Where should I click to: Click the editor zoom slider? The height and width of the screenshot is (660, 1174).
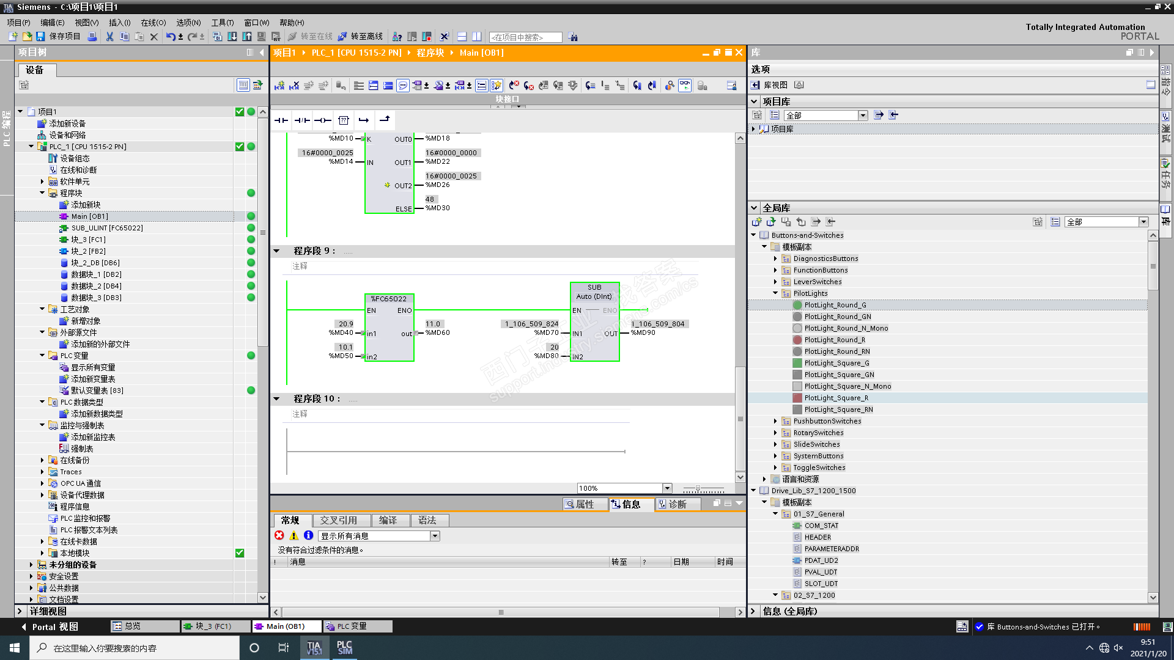click(698, 488)
